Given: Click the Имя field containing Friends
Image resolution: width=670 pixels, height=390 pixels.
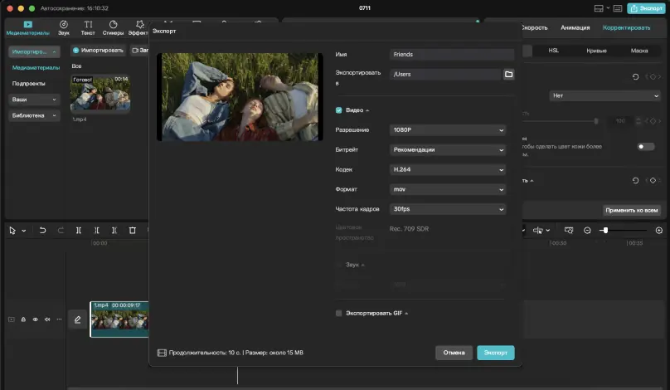Looking at the screenshot, I should (x=452, y=54).
